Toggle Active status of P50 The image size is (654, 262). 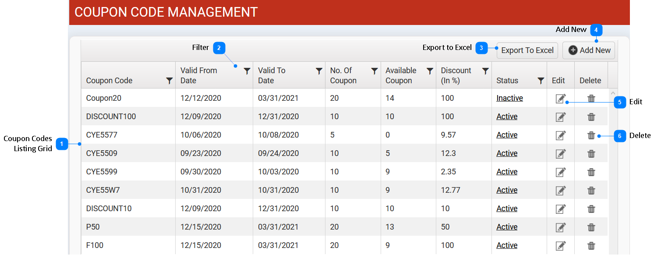(x=507, y=227)
